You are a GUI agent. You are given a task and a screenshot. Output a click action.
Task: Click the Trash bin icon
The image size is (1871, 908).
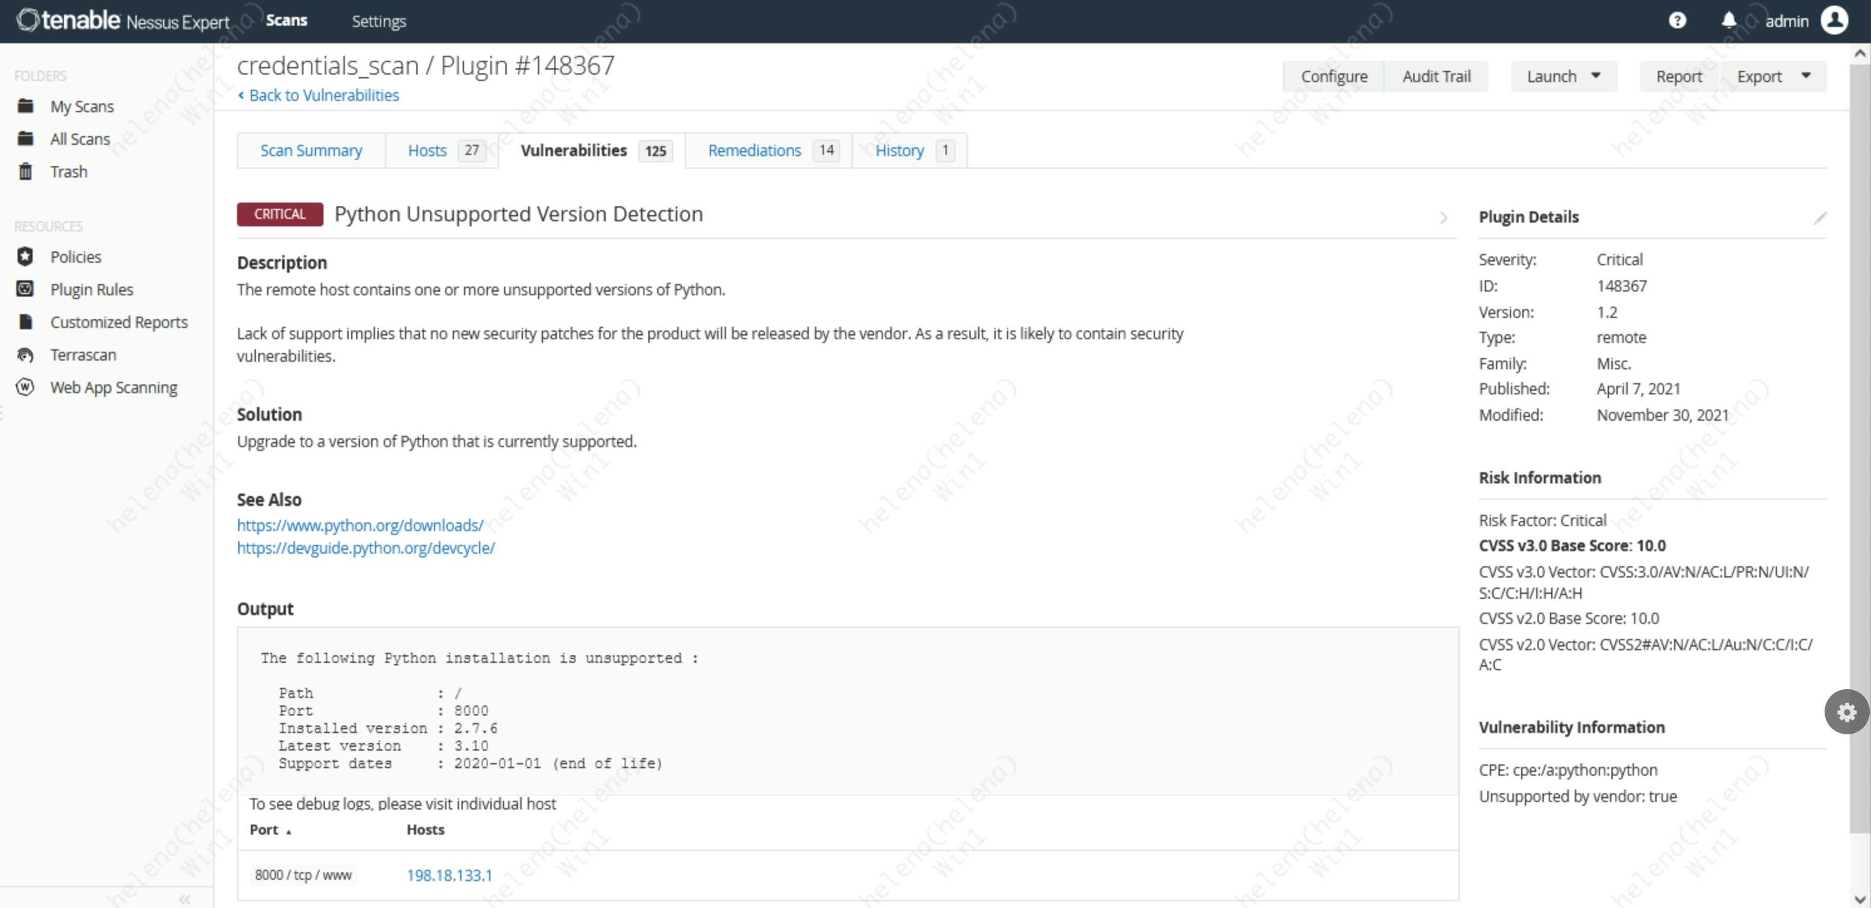[26, 171]
